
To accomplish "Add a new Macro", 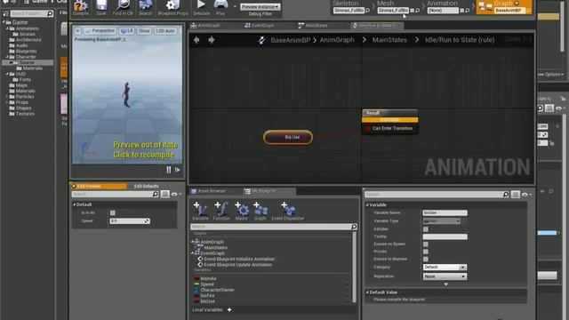I will tap(242, 212).
